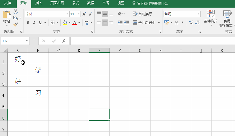Image resolution: width=235 pixels, height=136 pixels.
Task: Toggle center horizontal alignment
Action: 105,23
